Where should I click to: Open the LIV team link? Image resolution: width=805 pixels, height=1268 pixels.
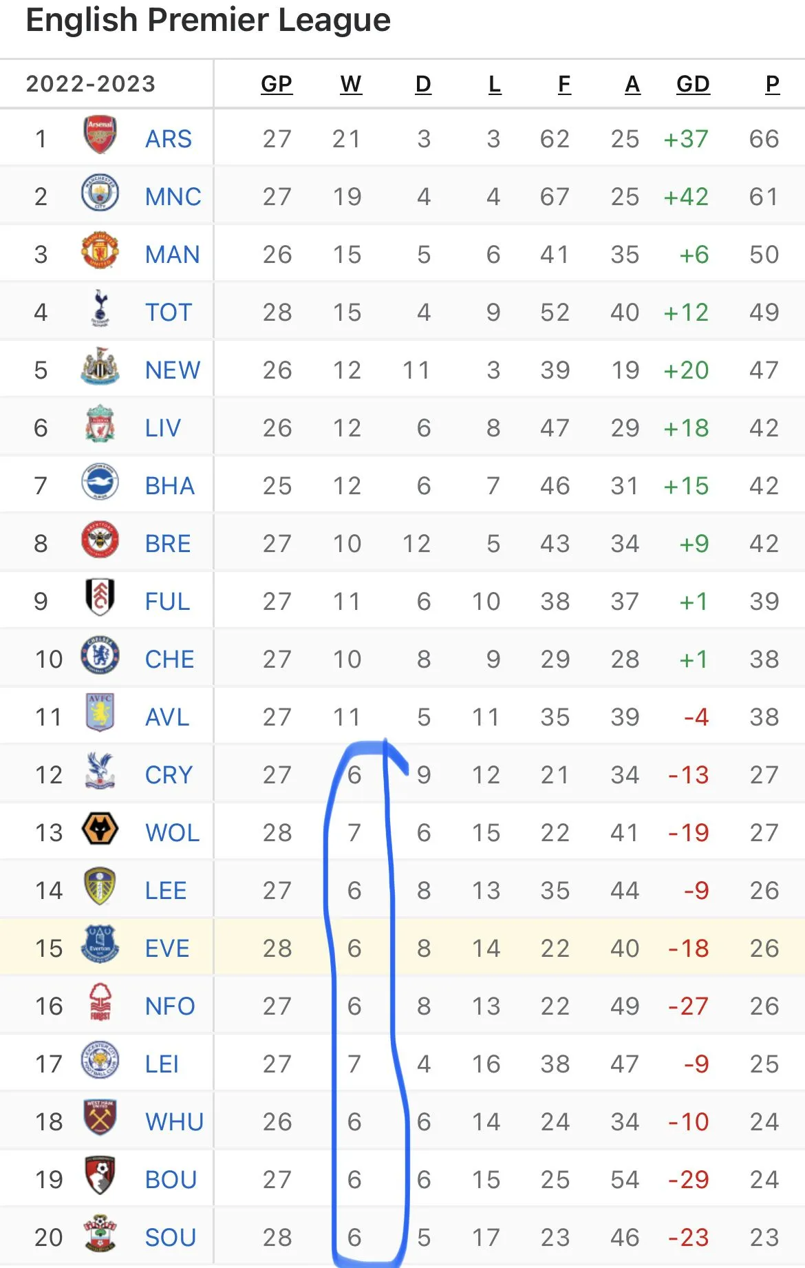coord(163,428)
